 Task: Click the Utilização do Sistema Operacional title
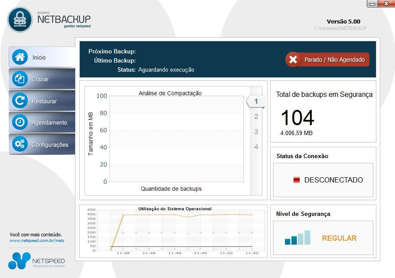[x=175, y=208]
